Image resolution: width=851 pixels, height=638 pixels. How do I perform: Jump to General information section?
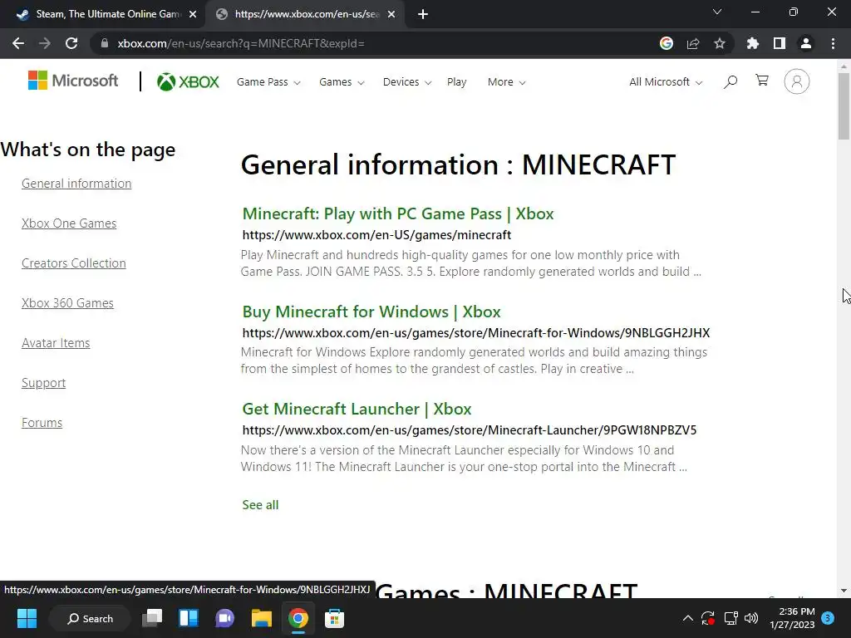click(76, 184)
